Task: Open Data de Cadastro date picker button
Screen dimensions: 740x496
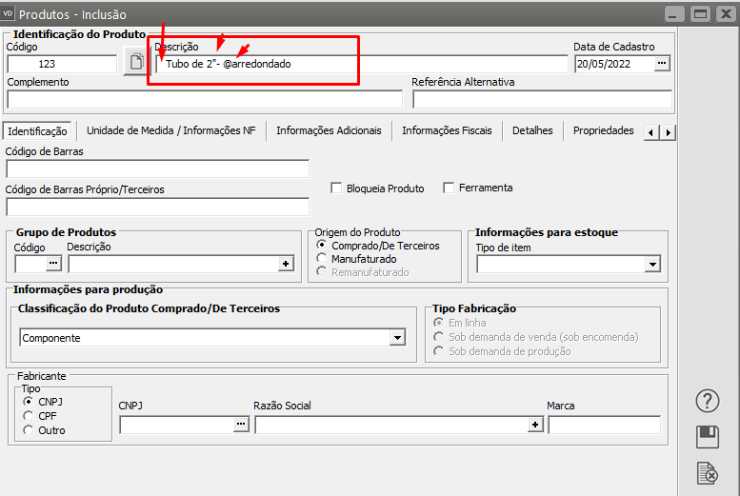Action: coord(663,64)
